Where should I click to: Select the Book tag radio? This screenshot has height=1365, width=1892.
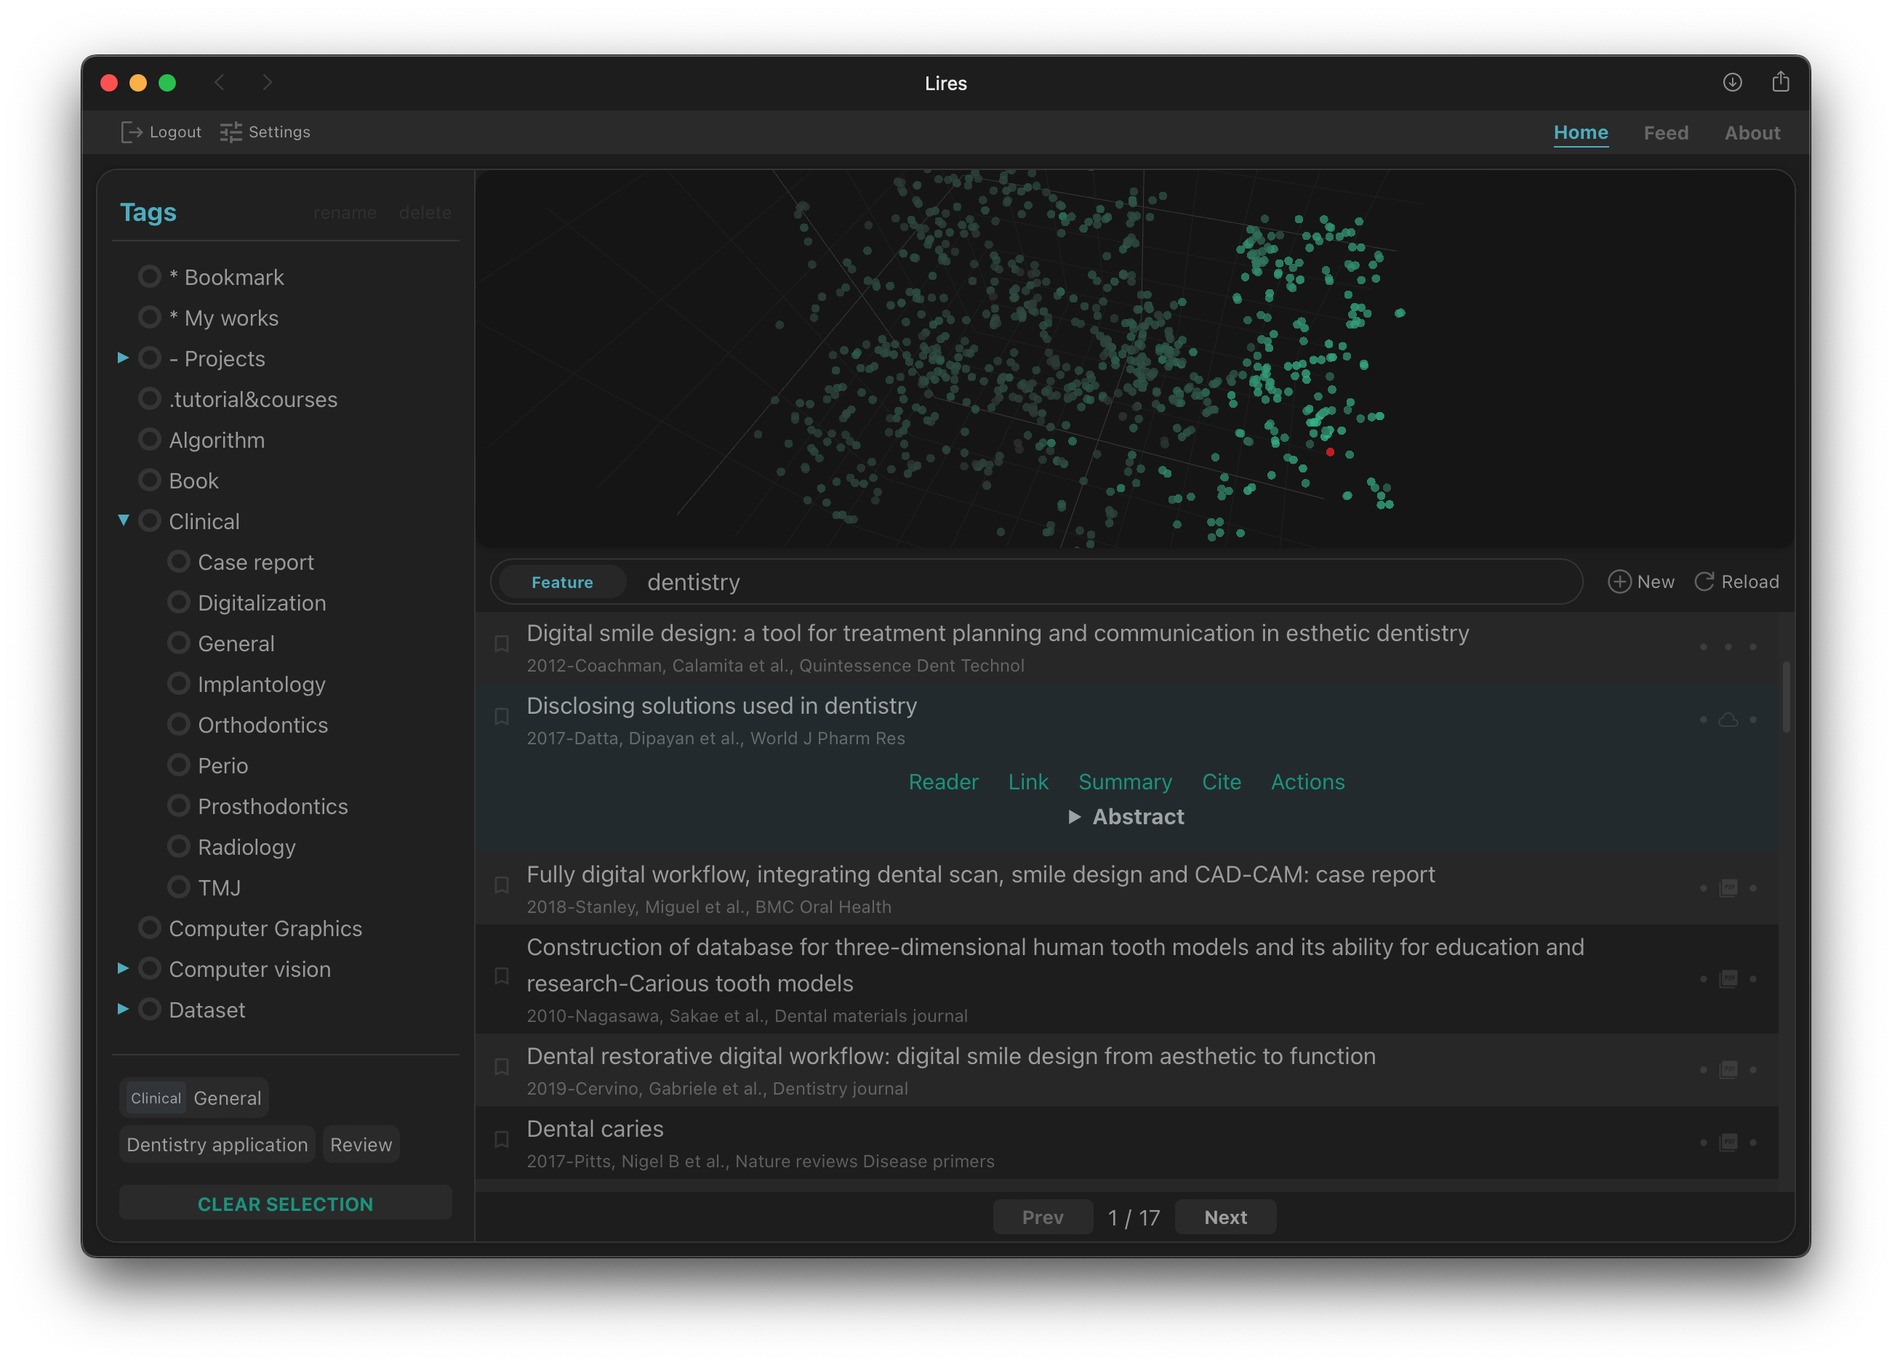point(149,480)
